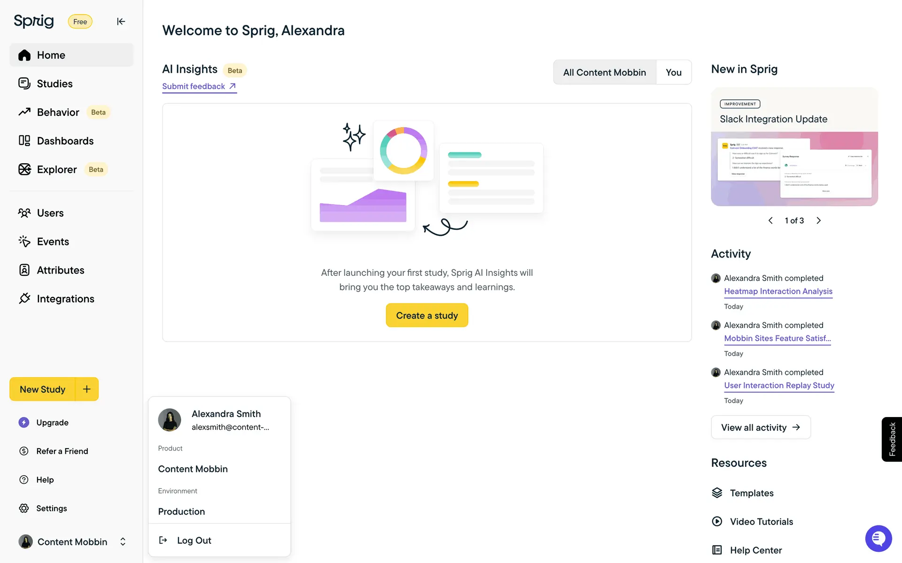Viewport: 902px width, 563px height.
Task: Open the chat support bubble
Action: coord(878,539)
